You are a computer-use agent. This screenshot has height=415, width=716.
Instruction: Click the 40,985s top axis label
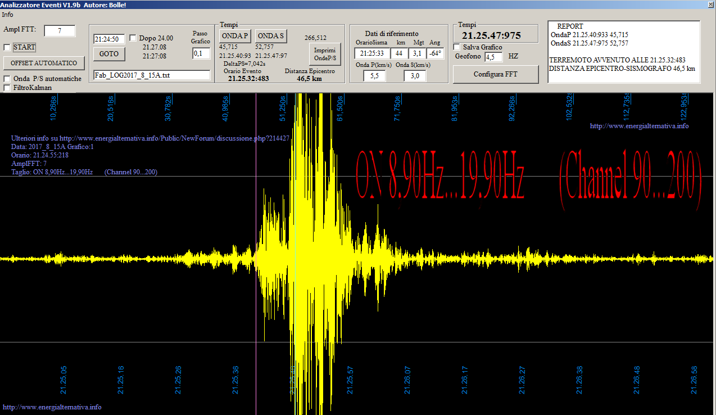point(226,107)
